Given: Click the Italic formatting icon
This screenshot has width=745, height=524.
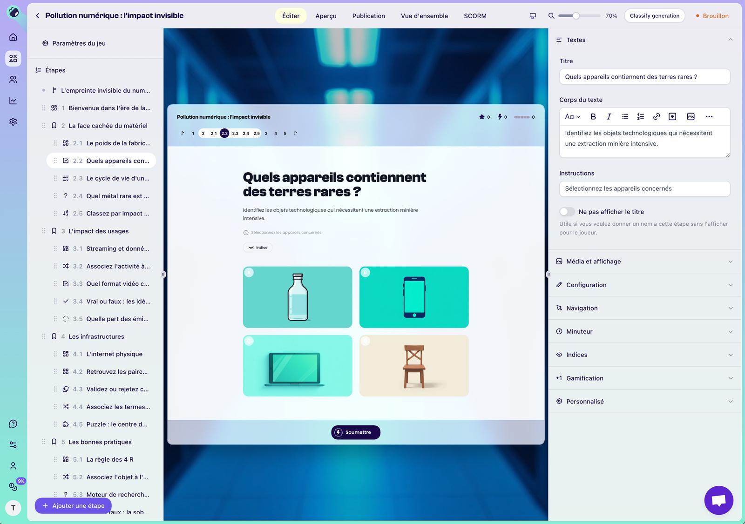Looking at the screenshot, I should point(609,117).
